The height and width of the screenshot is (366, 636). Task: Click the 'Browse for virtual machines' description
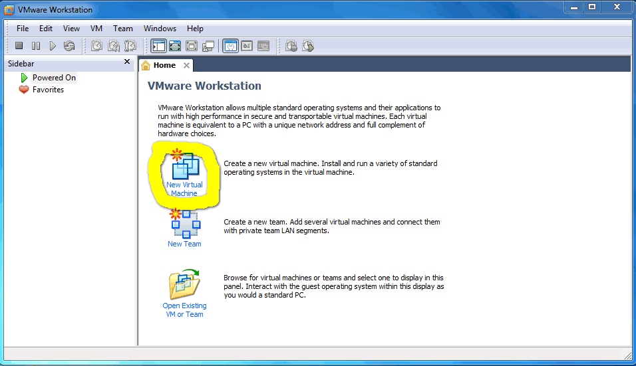click(x=333, y=286)
